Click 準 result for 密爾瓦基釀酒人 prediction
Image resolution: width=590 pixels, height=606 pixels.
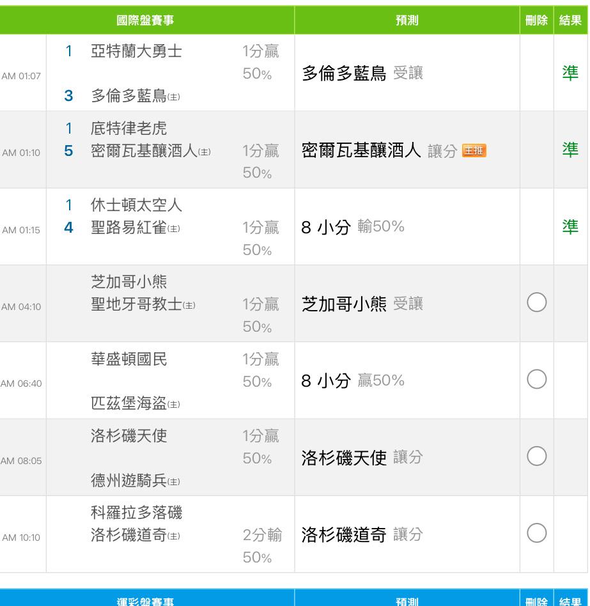(570, 150)
